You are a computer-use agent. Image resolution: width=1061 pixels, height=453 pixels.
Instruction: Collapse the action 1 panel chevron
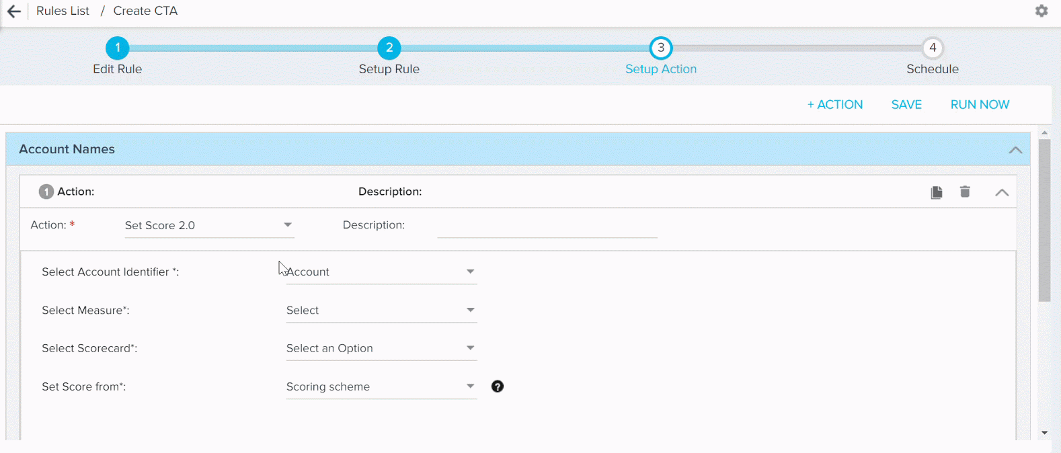1002,192
